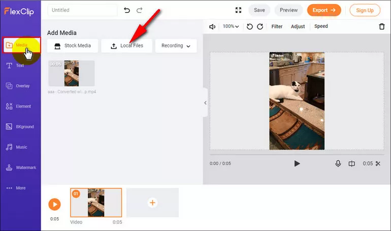This screenshot has height=231, width=391.
Task: Click the cat video in preview canvas
Action: (x=297, y=101)
